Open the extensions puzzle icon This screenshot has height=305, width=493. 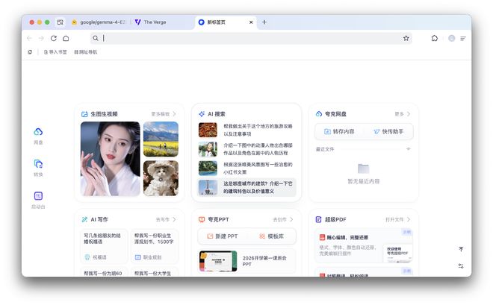click(435, 38)
